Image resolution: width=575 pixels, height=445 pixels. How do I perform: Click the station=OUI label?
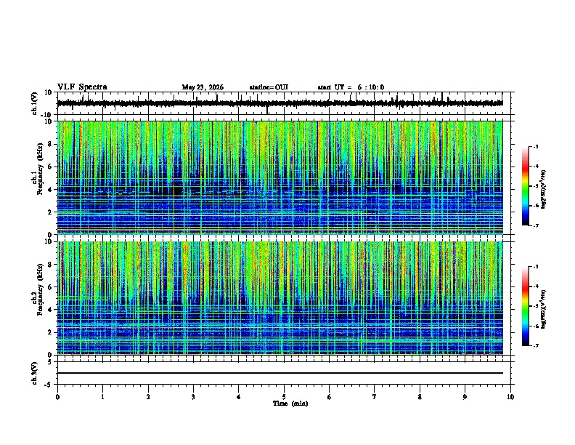[269, 87]
